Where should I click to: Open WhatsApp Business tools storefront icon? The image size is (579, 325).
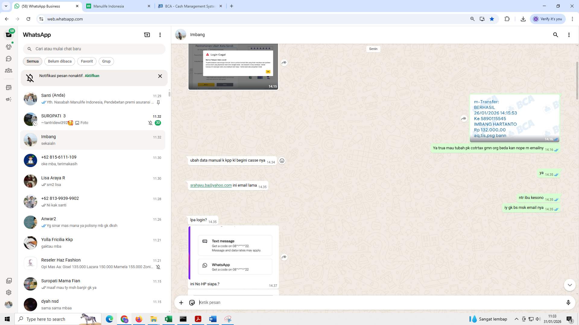(x=9, y=87)
